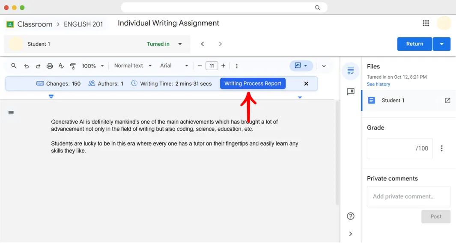Click the Individual Writing Assignment title
Screen dimensions: 456x243
tap(168, 23)
